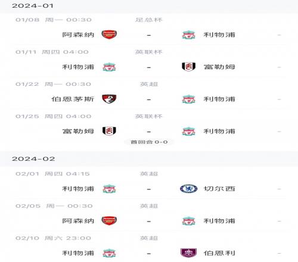Click Fulham crest in 01/11 match

pos(188,67)
